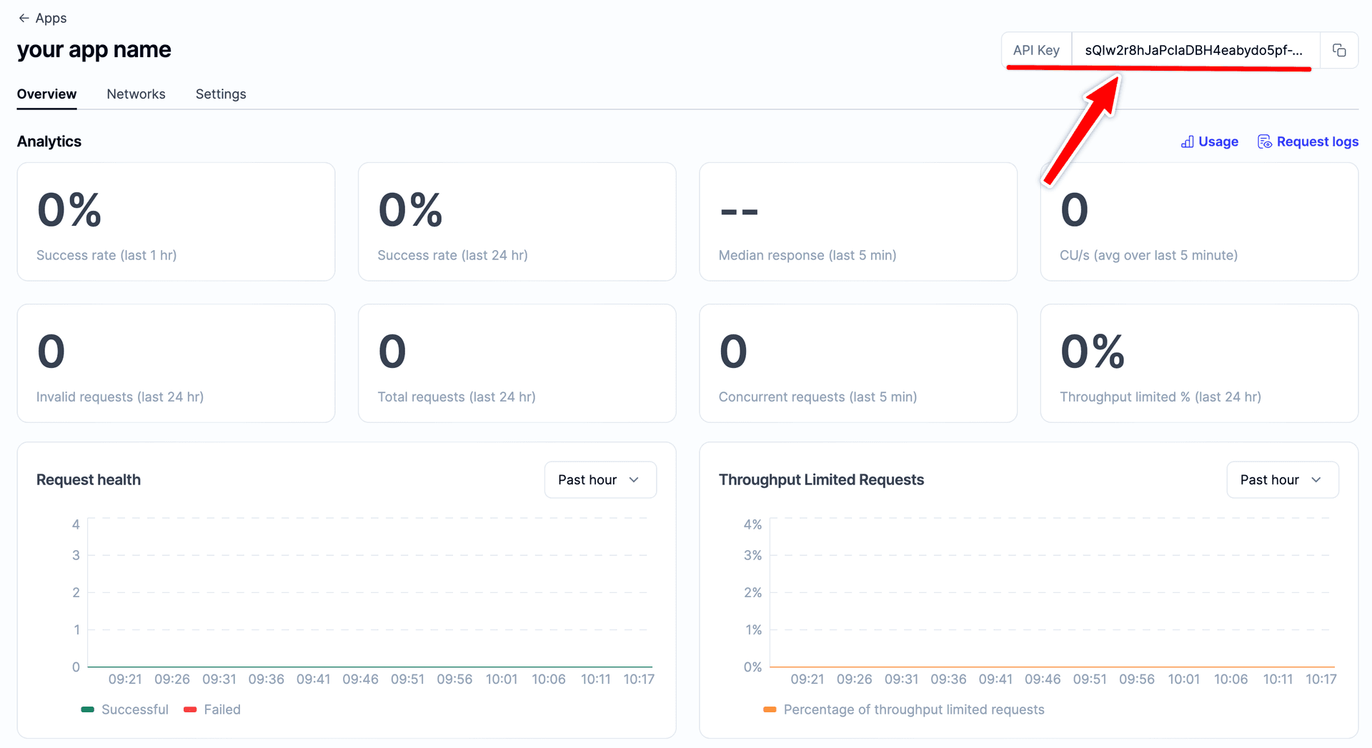Open the Usage page

(1218, 141)
